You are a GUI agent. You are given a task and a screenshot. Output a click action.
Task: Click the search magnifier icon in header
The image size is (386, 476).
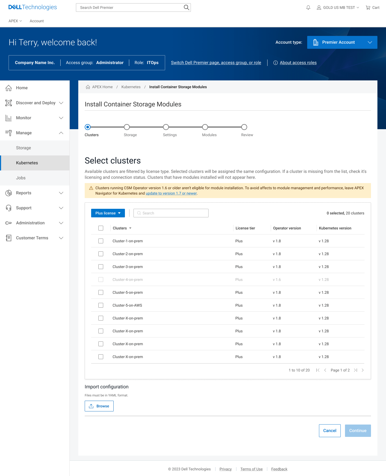coord(186,8)
